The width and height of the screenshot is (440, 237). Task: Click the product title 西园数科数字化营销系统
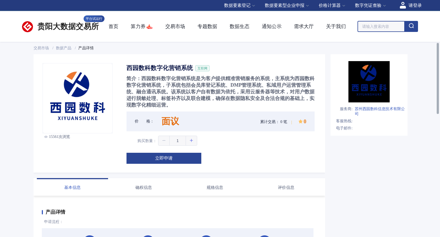(160, 68)
